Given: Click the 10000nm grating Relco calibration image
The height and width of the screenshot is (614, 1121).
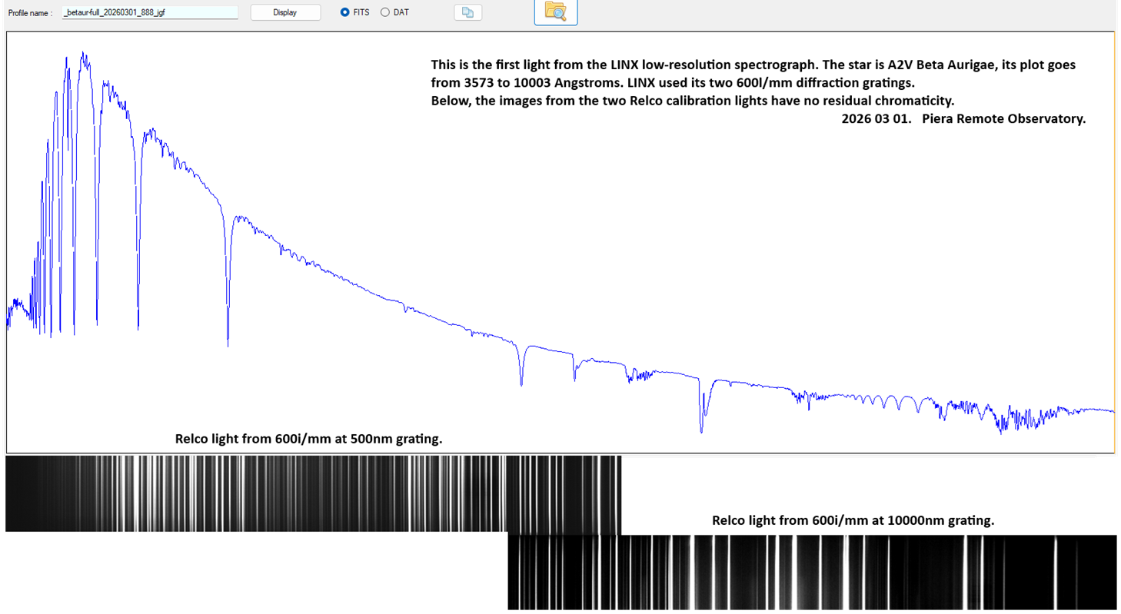Looking at the screenshot, I should pos(811,572).
